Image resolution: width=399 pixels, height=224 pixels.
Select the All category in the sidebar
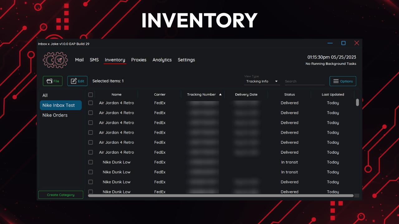tap(45, 95)
